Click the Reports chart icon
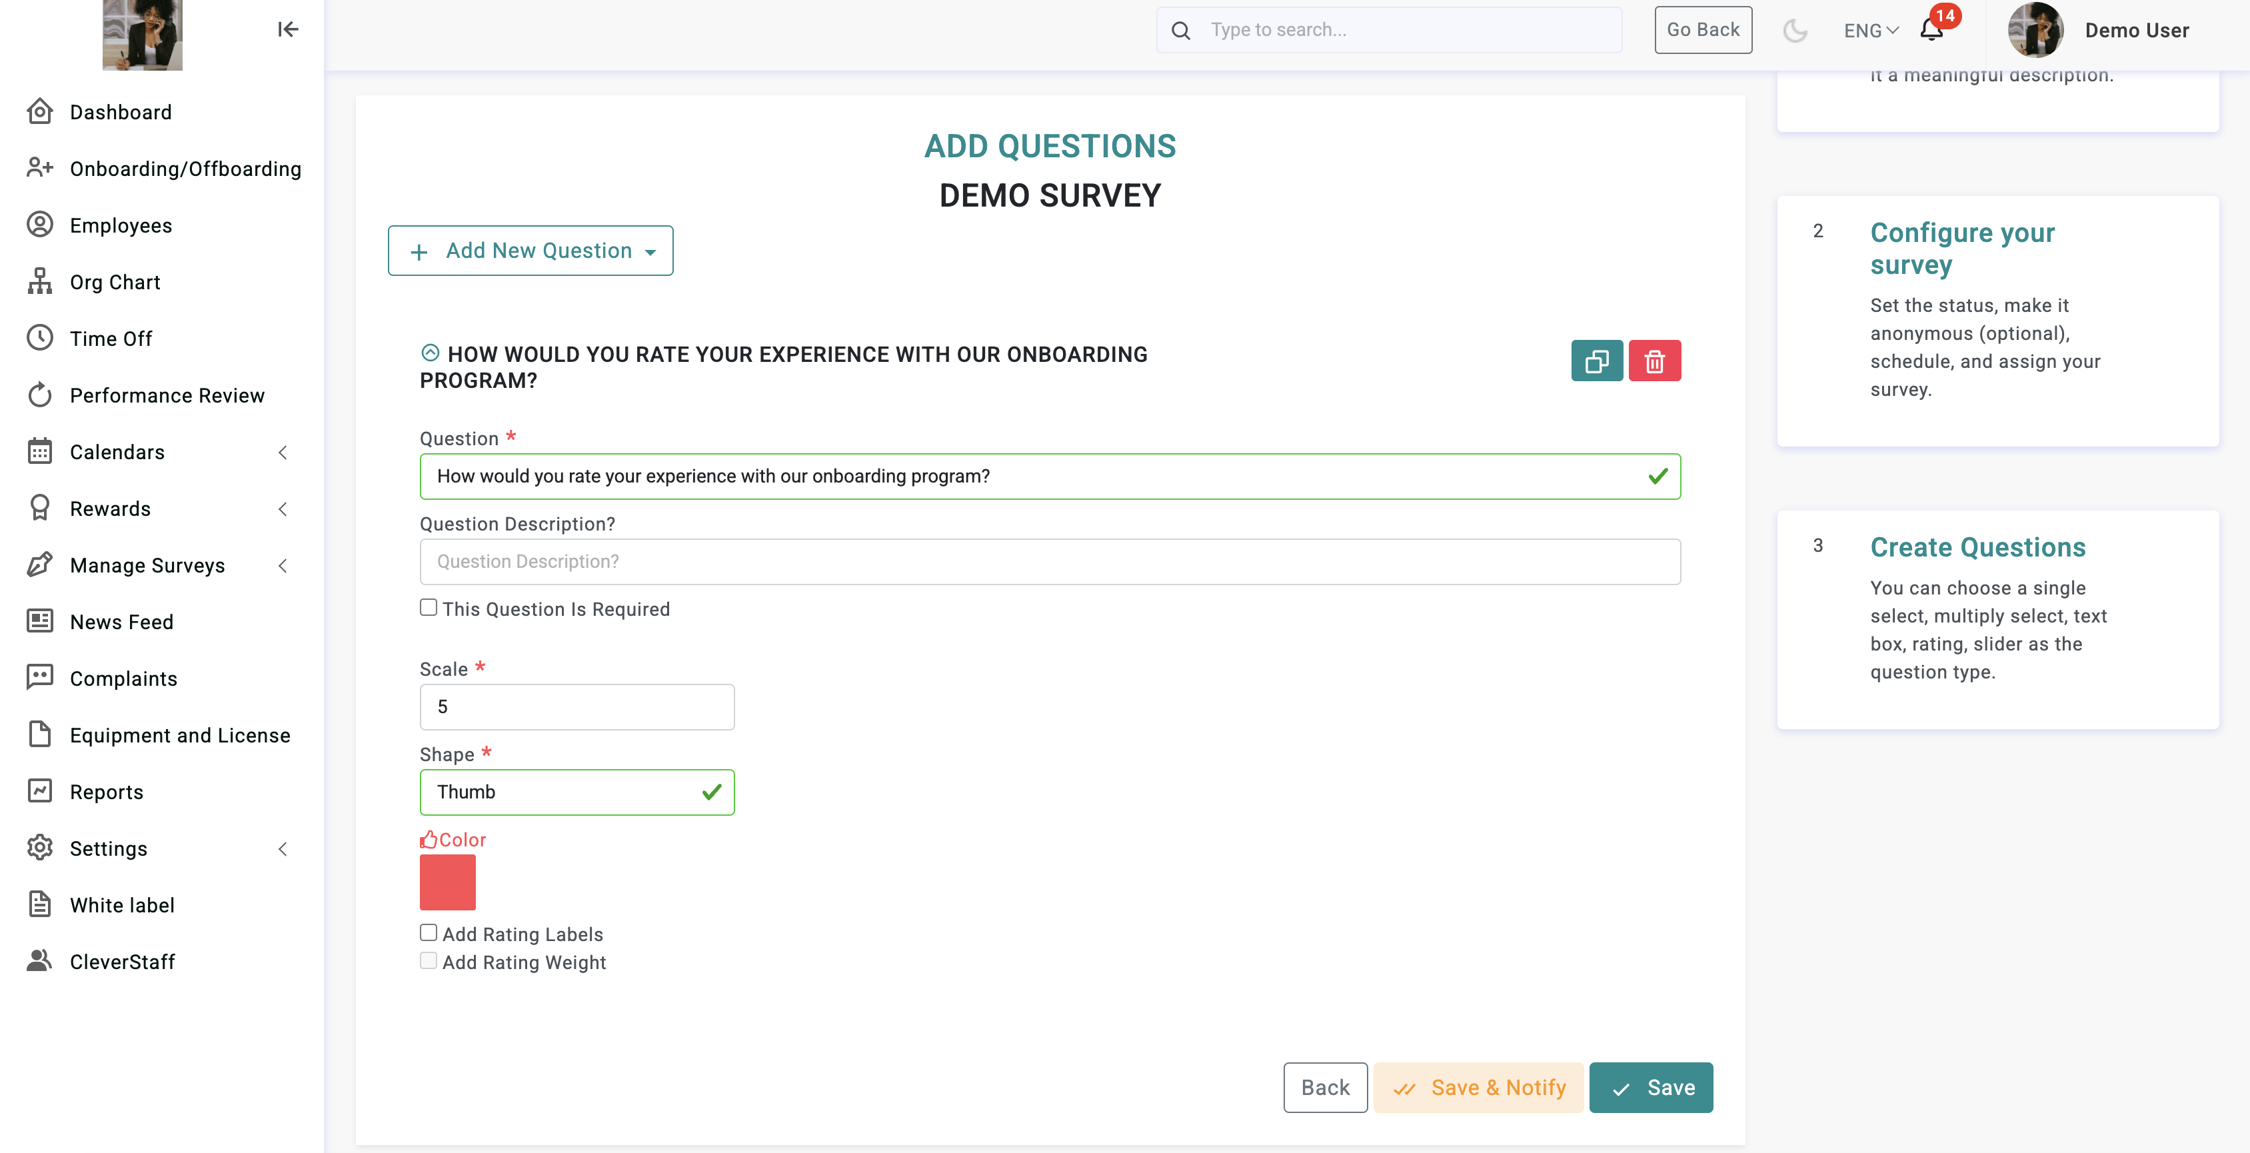The image size is (2250, 1153). pyautogui.click(x=39, y=791)
